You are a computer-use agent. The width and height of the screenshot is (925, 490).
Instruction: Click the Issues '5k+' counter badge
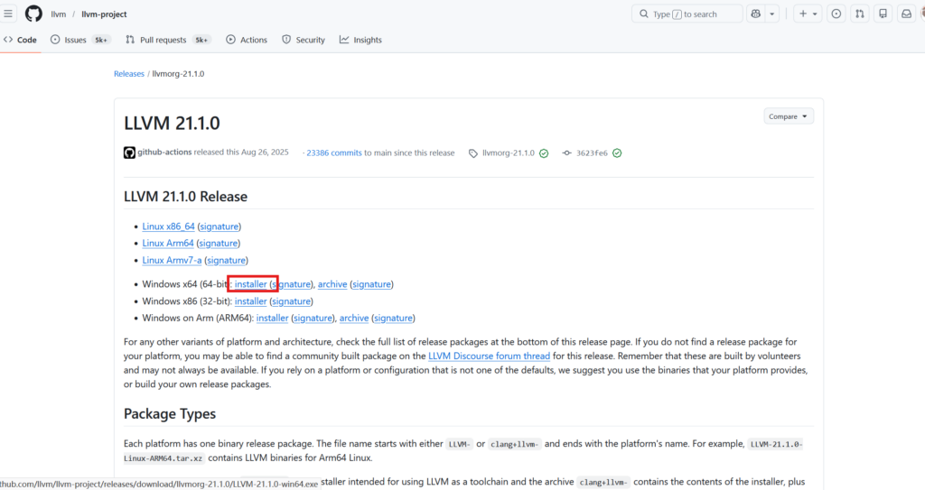click(101, 40)
